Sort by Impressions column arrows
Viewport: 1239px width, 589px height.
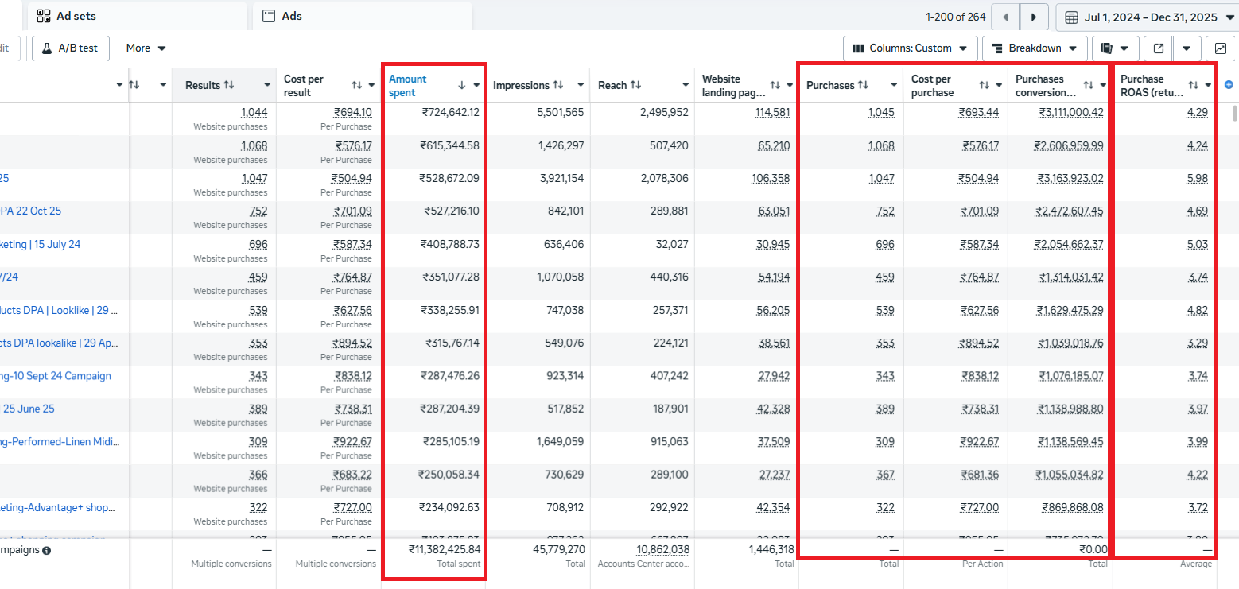point(558,85)
